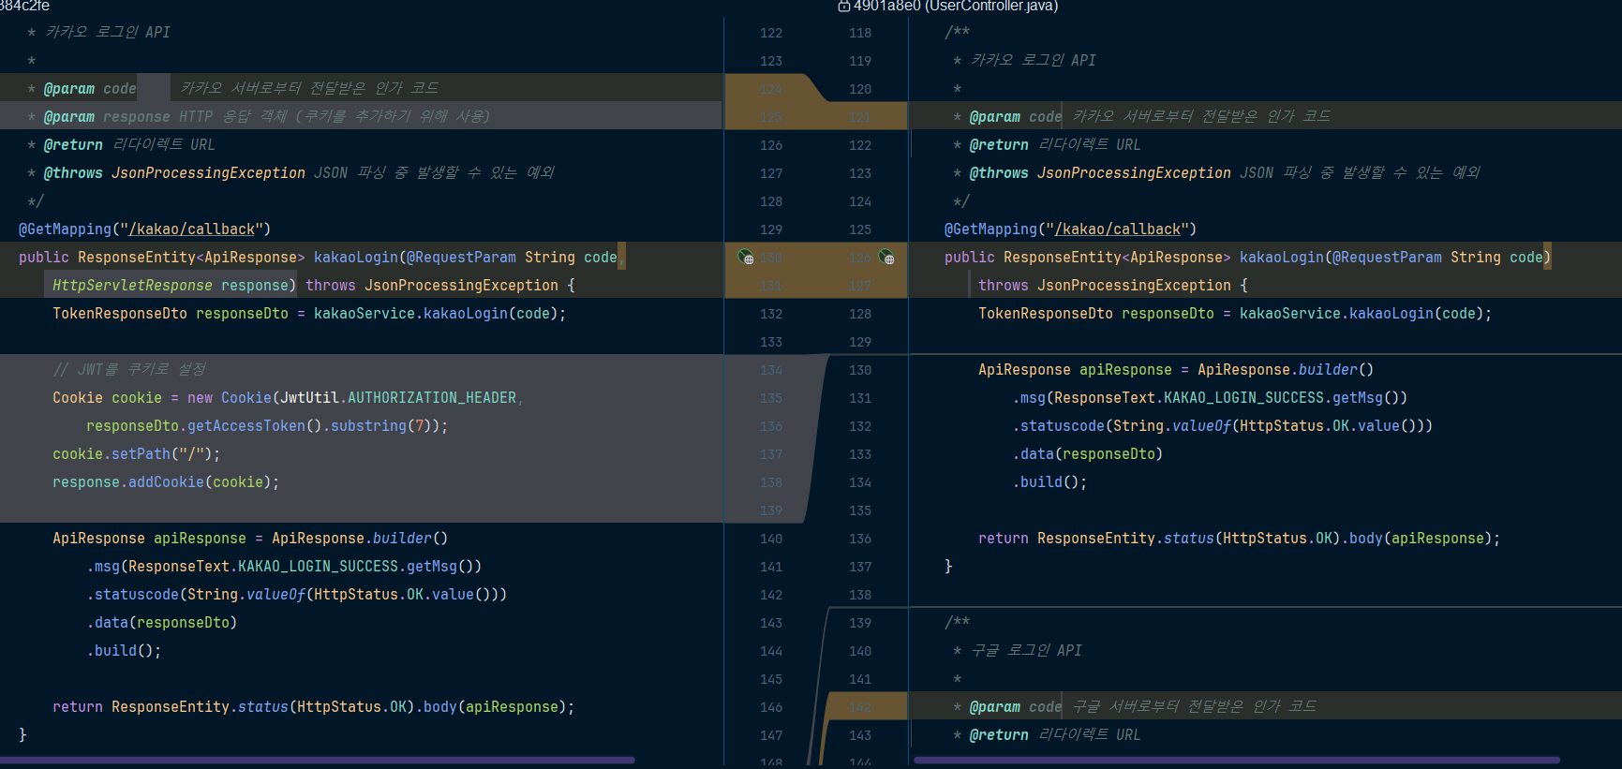Click the '구글 로그인 API' comment
This screenshot has width=1622, height=769.
[x=1026, y=651]
